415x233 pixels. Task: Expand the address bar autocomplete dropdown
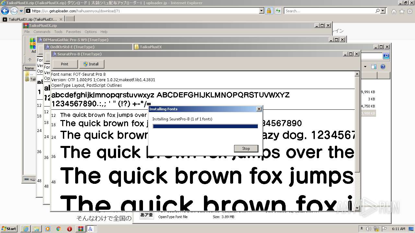pyautogui.click(x=262, y=11)
